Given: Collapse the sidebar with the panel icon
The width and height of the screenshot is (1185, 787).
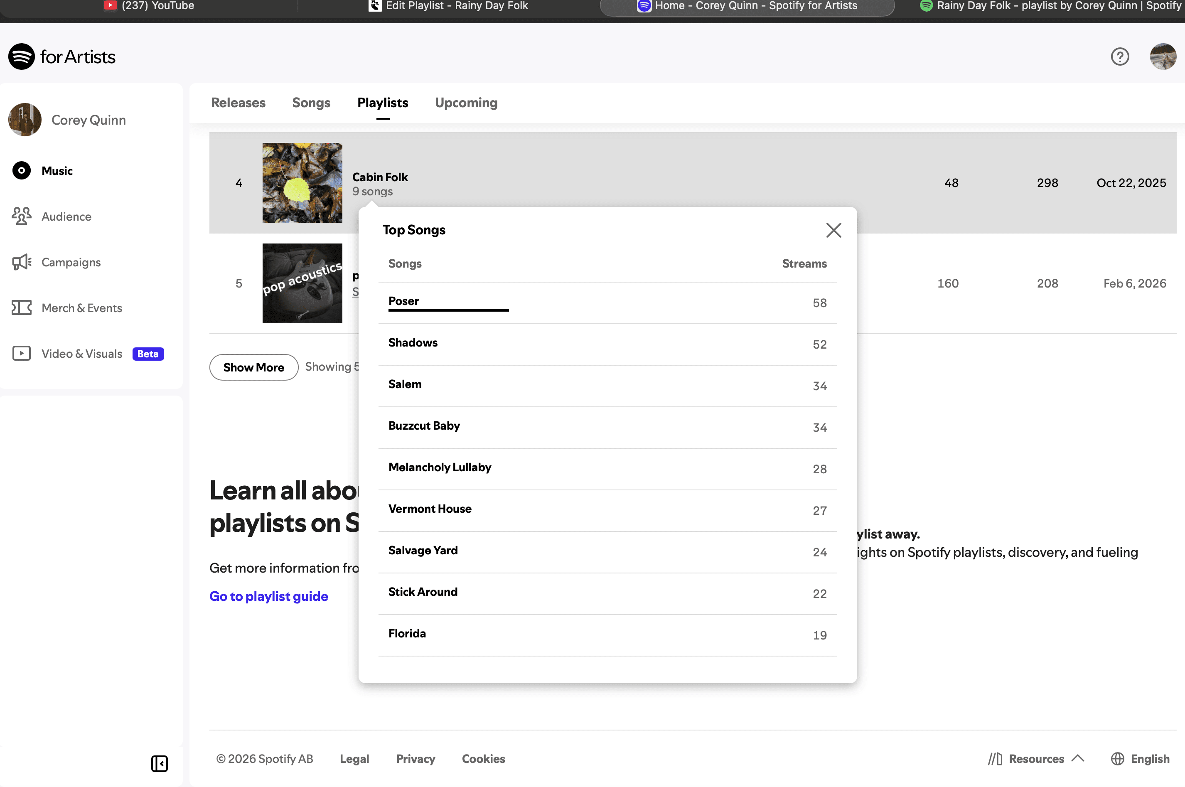Looking at the screenshot, I should 159,763.
